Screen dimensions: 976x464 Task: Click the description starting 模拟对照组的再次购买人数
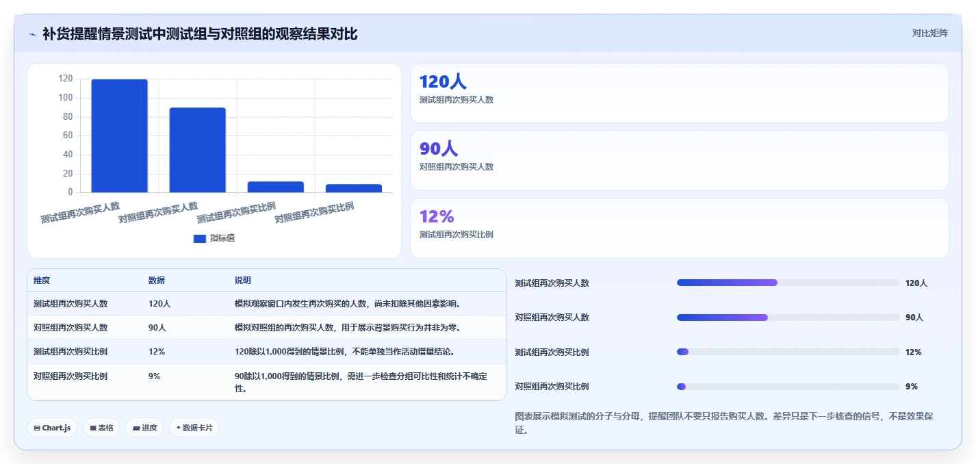(x=348, y=328)
